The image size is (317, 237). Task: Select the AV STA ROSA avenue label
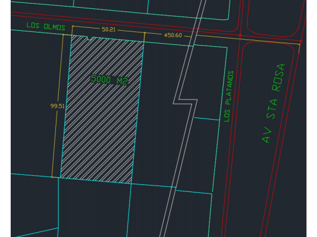274,103
